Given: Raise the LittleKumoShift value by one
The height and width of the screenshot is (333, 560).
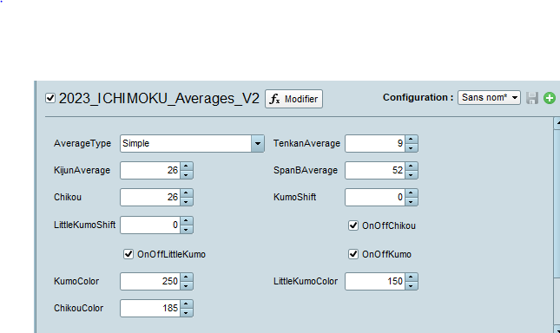Looking at the screenshot, I should point(186,220).
